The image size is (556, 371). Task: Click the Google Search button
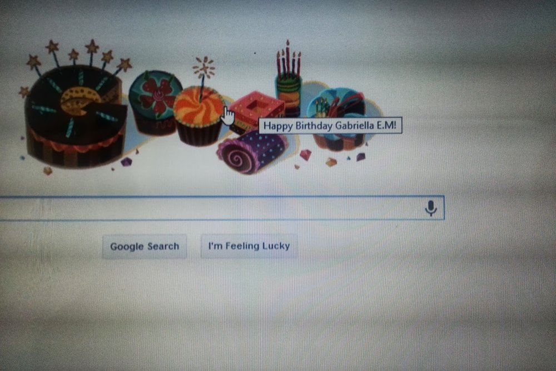pos(145,246)
